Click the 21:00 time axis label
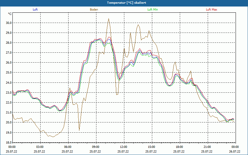The height and width of the screenshot is (155, 248). [x=207, y=147]
